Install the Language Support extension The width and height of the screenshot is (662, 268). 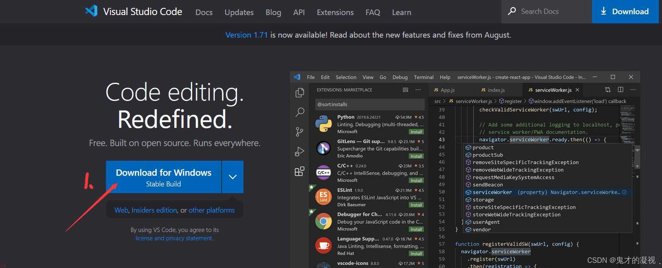[x=416, y=254]
